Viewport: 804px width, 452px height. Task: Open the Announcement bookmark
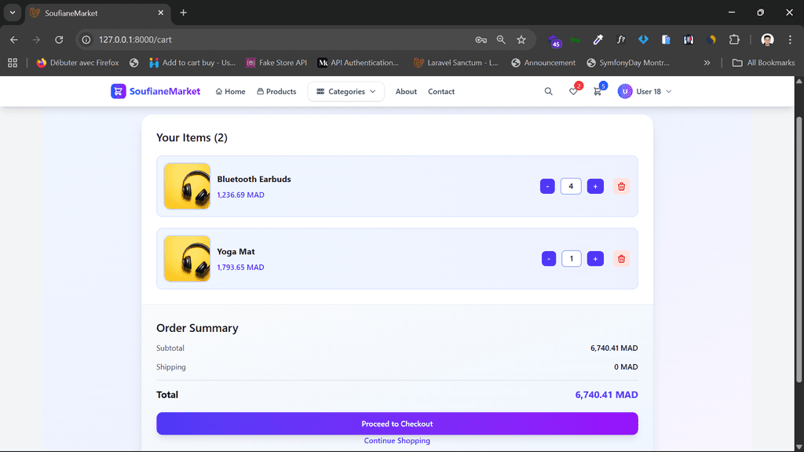pos(543,63)
